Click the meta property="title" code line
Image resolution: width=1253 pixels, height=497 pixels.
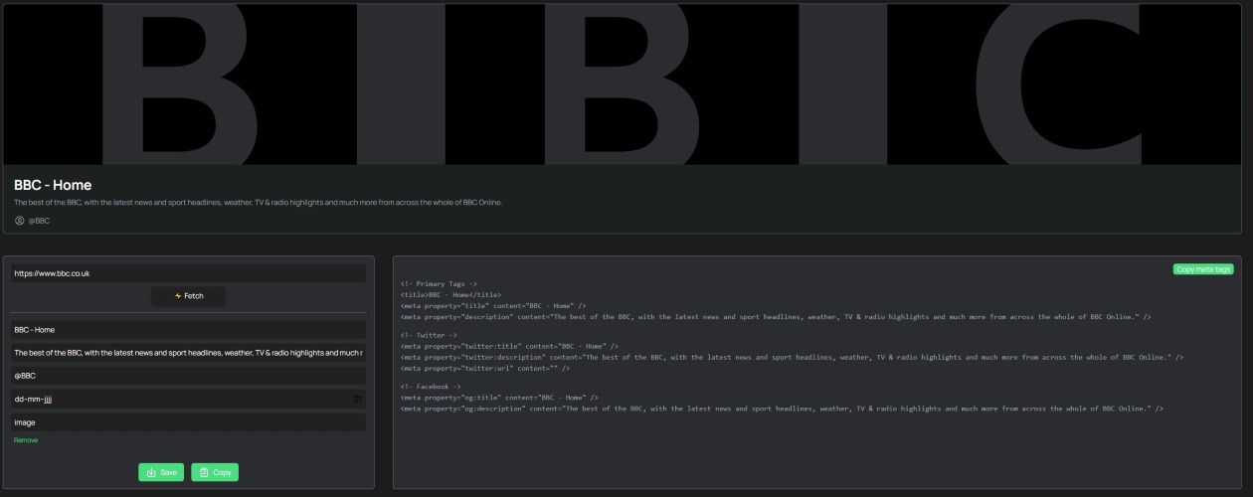coord(493,306)
